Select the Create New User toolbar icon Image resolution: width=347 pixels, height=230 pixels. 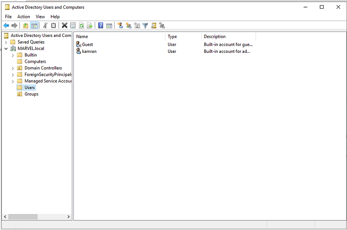120,25
